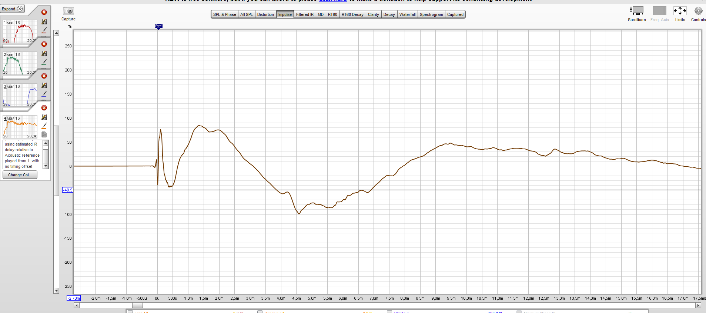Remove measurement 4 with red X icon
The image size is (706, 313).
[x=44, y=108]
